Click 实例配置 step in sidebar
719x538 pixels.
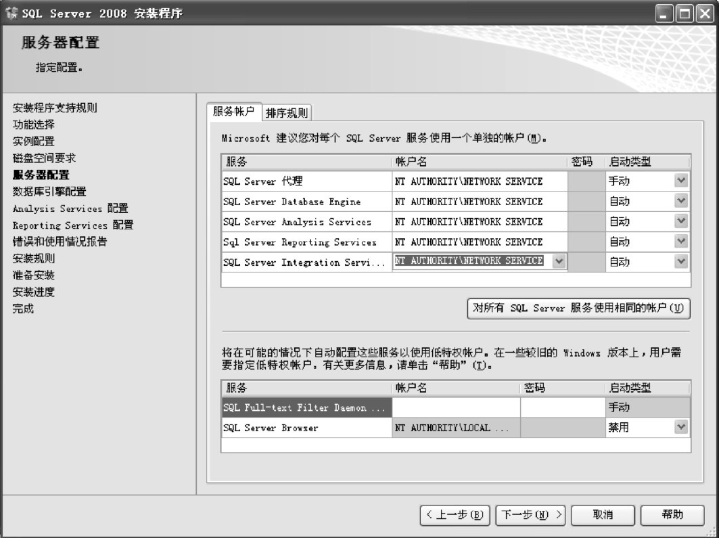click(x=33, y=141)
